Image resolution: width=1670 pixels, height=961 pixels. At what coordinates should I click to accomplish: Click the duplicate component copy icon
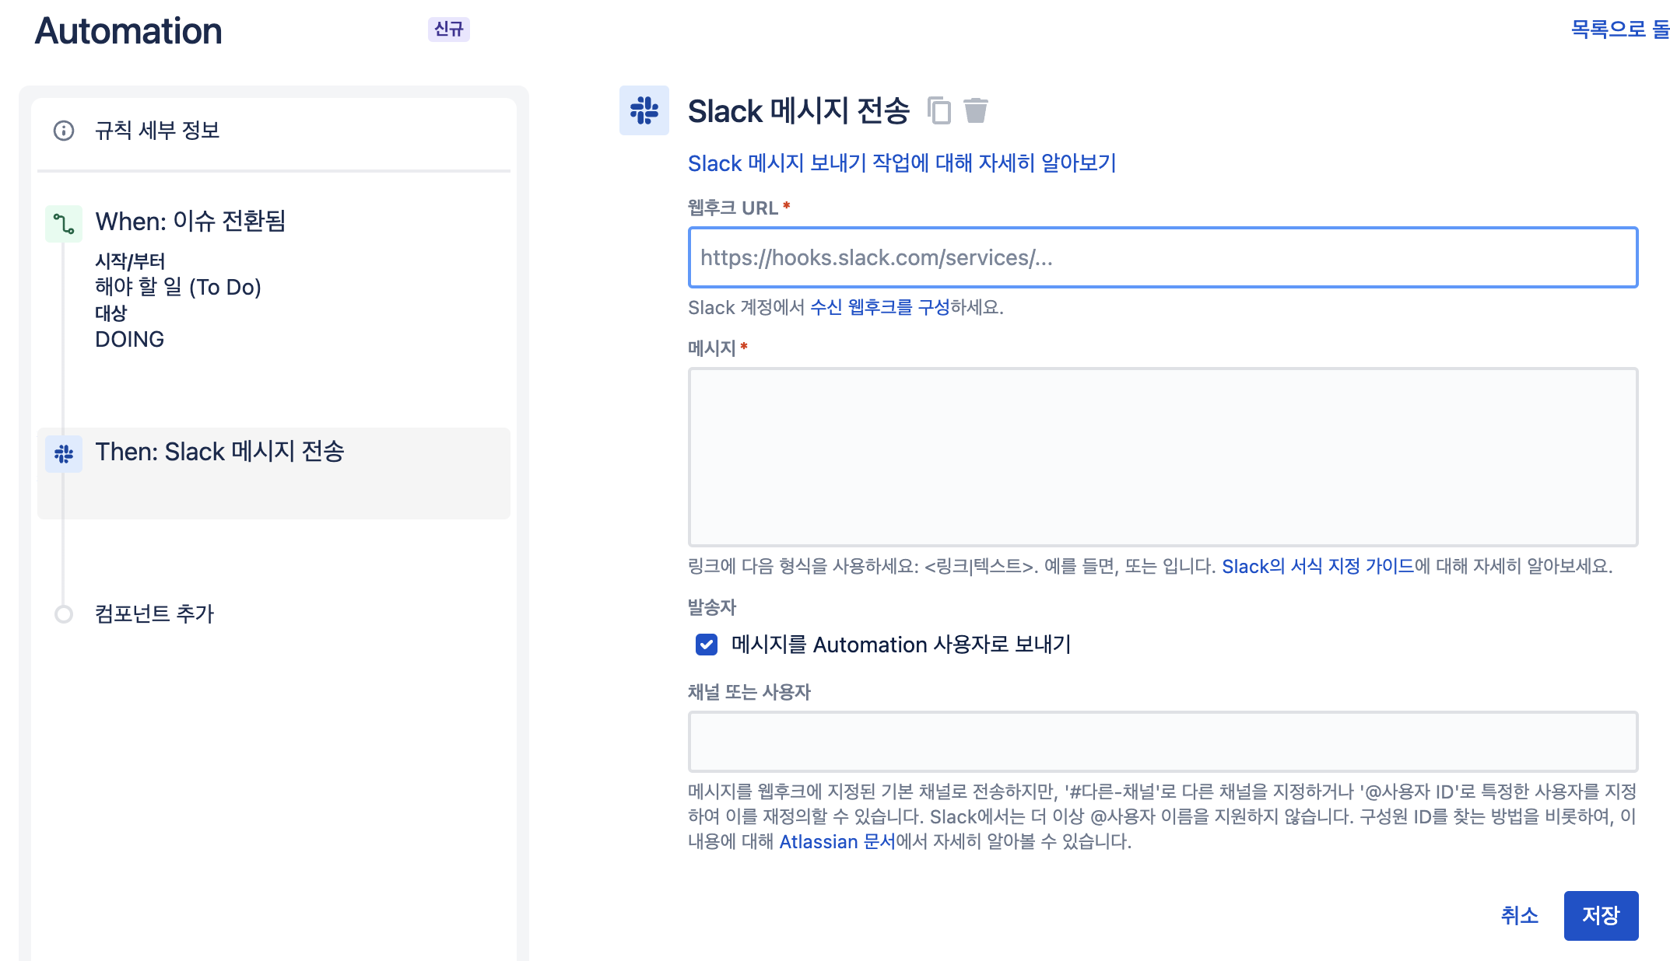click(x=939, y=110)
